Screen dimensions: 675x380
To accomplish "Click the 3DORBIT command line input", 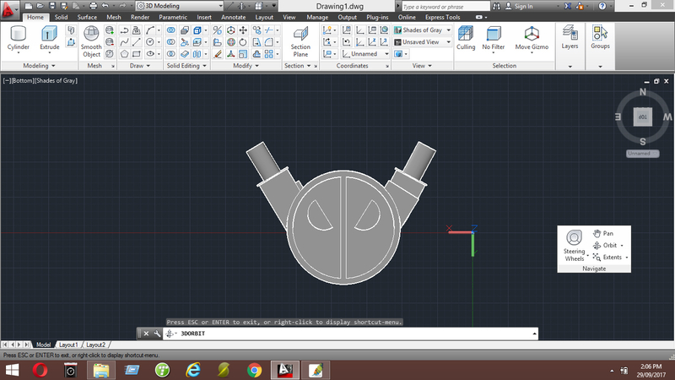I will tap(349, 334).
